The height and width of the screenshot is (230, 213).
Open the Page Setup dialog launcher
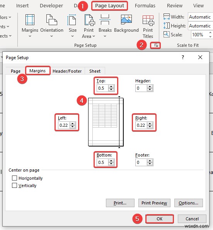coord(156,45)
